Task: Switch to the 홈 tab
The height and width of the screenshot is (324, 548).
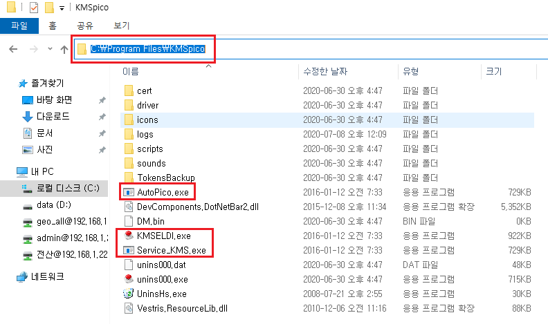Action: 53,26
